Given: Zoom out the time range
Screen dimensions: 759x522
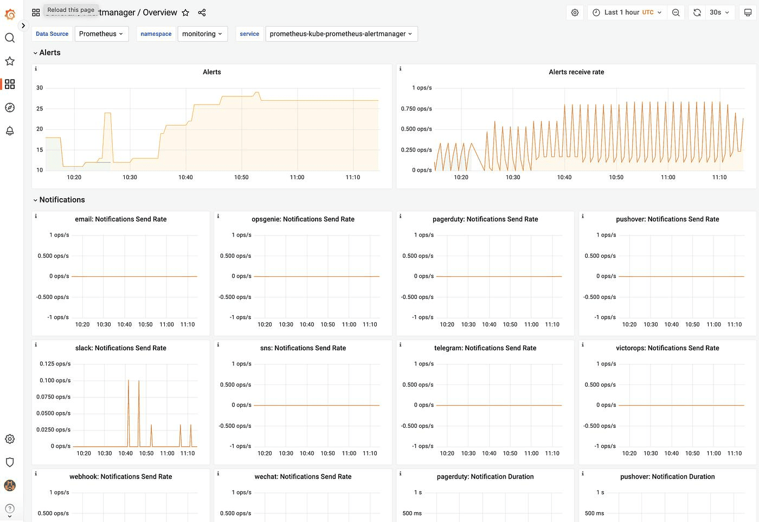Looking at the screenshot, I should coord(676,12).
